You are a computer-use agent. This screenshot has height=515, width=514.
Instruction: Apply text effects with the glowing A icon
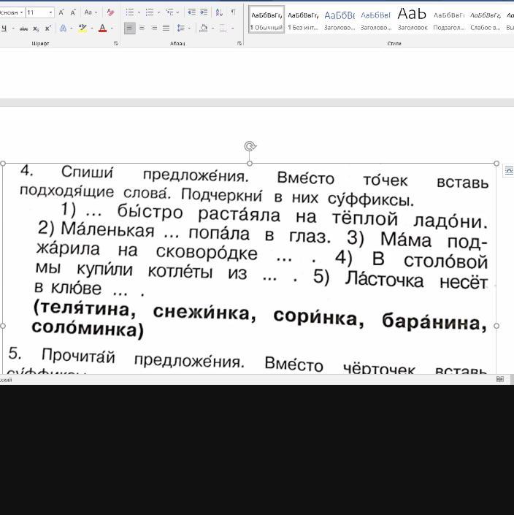click(63, 28)
